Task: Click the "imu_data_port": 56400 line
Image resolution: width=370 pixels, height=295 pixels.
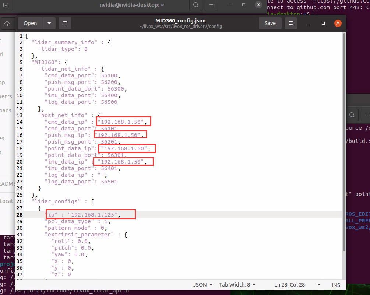Action: tap(82, 95)
